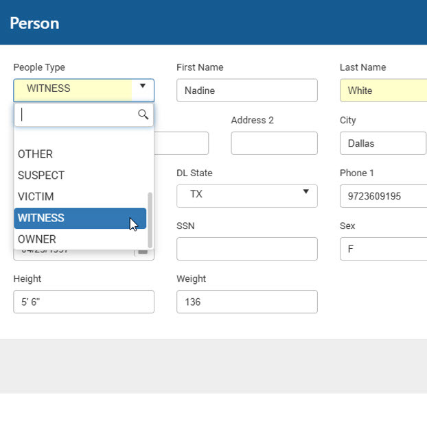The image size is (427, 447).
Task: Open the People Type dropdown arrow
Action: tap(143, 86)
